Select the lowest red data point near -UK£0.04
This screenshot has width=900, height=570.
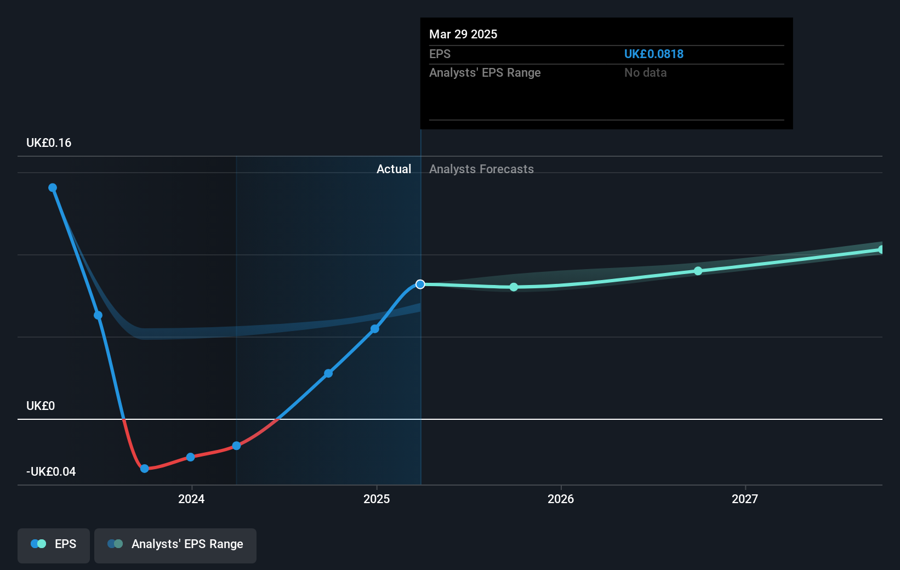144,469
